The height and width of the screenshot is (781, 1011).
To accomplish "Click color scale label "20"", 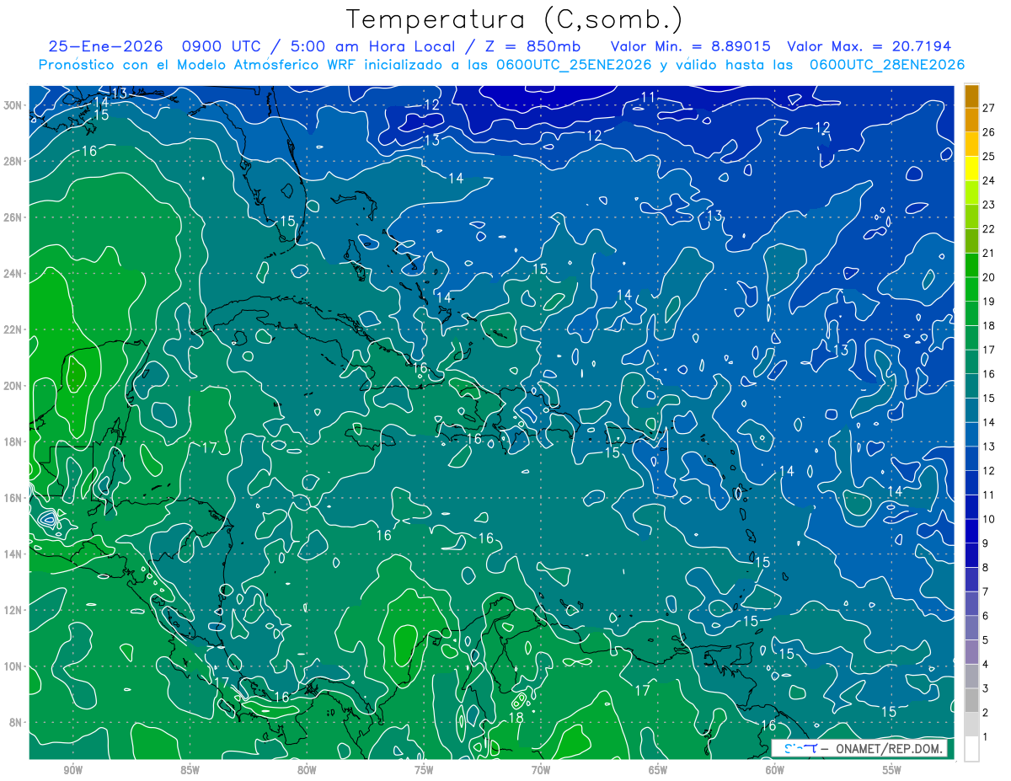I will click(x=989, y=277).
